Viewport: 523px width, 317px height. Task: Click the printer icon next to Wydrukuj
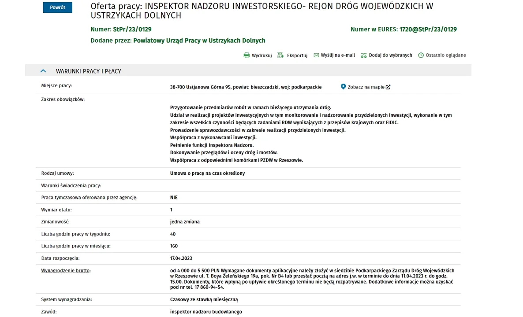pos(247,55)
